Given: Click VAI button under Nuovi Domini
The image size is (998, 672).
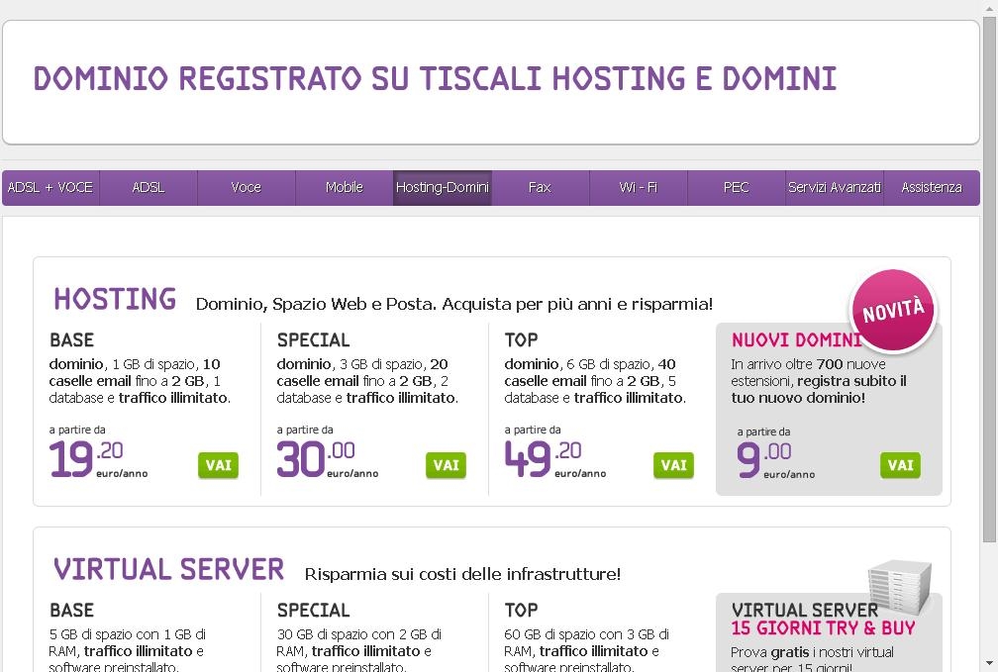Looking at the screenshot, I should (901, 465).
